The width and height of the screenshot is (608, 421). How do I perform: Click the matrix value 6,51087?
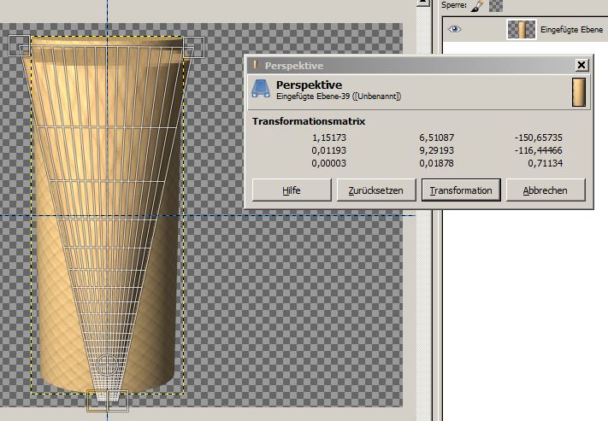[x=437, y=137]
